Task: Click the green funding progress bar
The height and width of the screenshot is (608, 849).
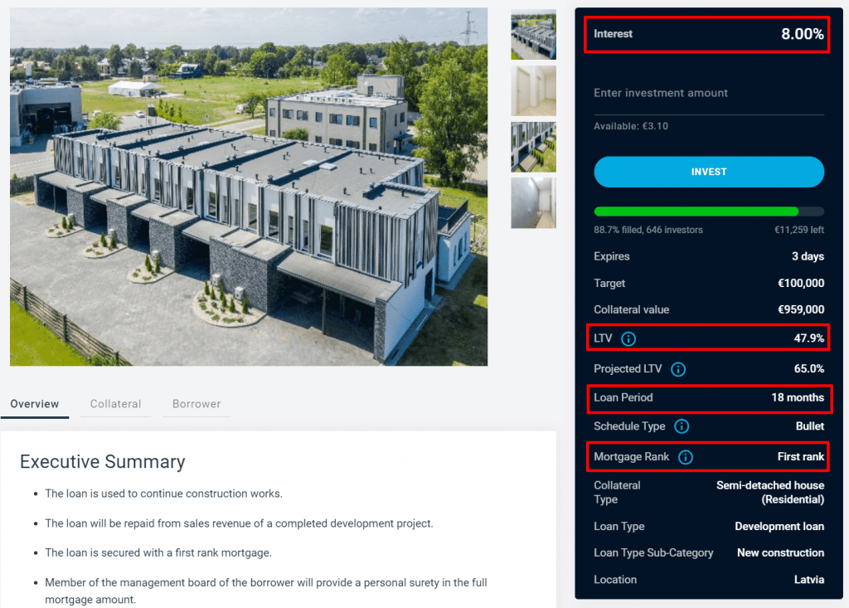Action: tap(696, 212)
